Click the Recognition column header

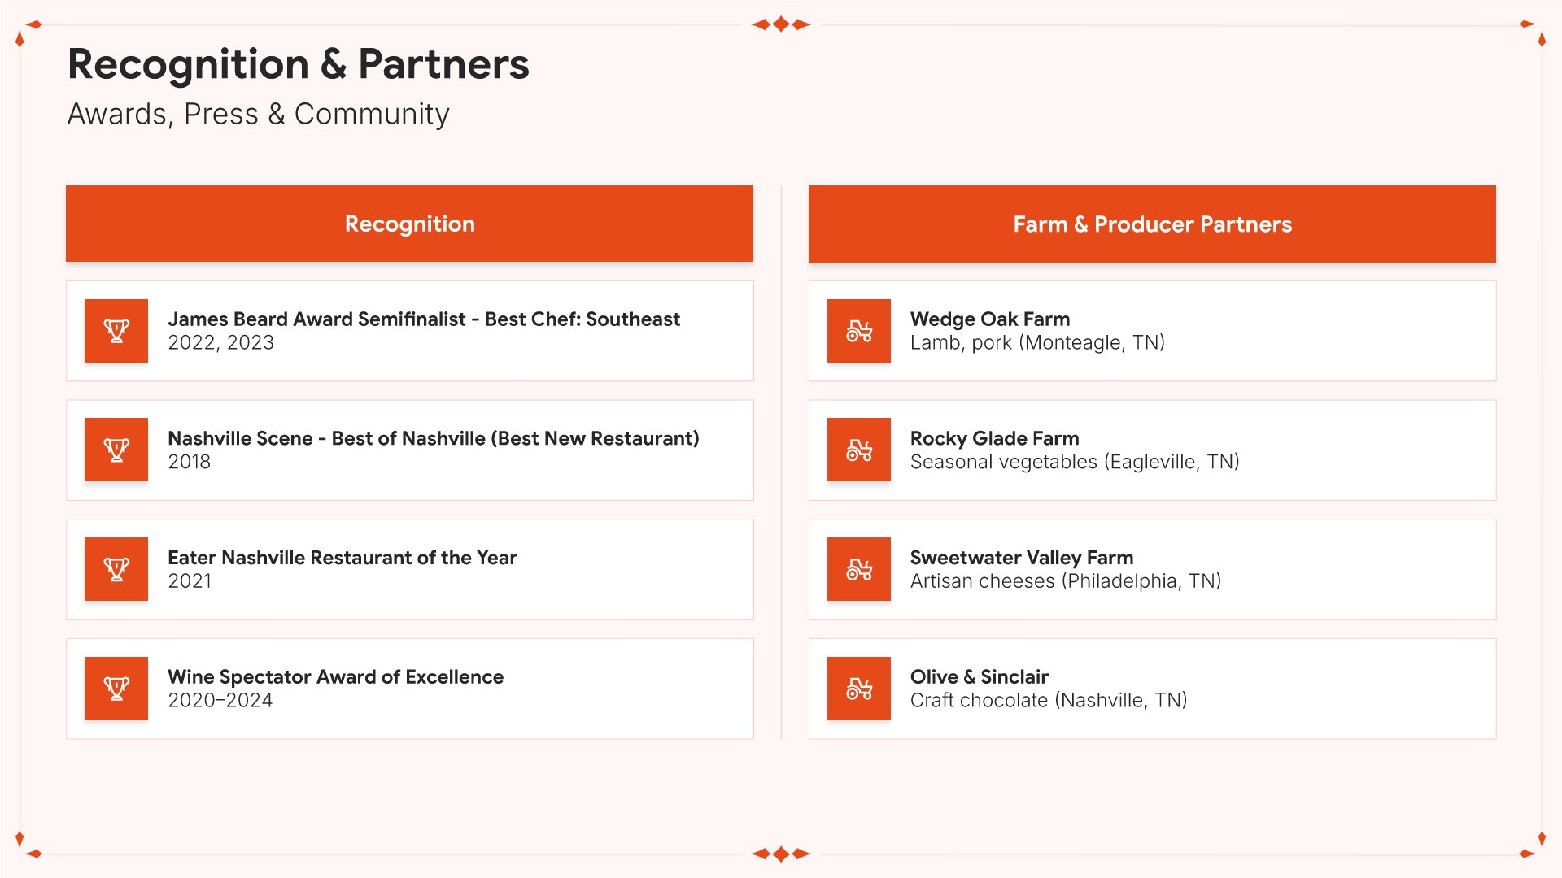[409, 224]
